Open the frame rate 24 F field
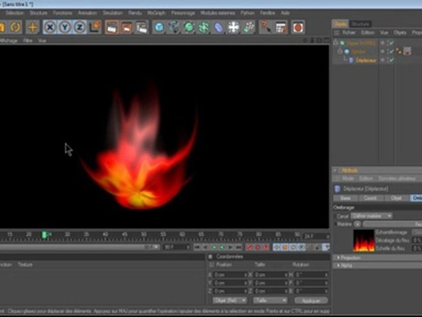Viewport: 422px width, 317px height. [316, 236]
